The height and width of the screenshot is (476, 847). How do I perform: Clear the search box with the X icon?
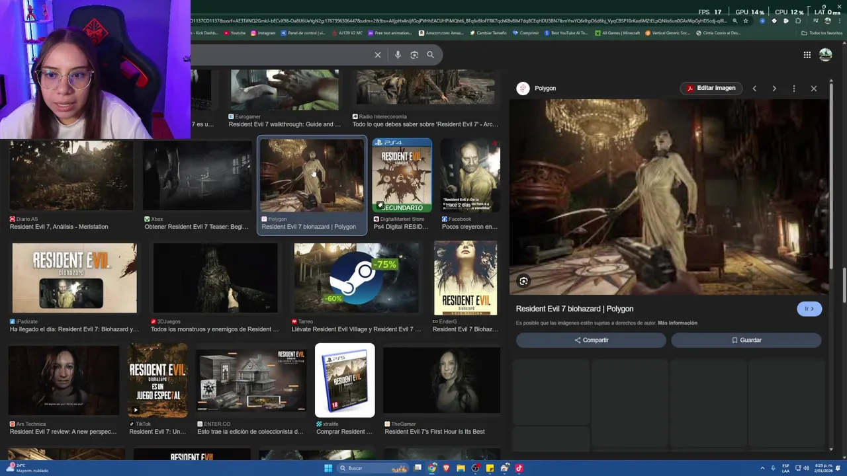378,55
